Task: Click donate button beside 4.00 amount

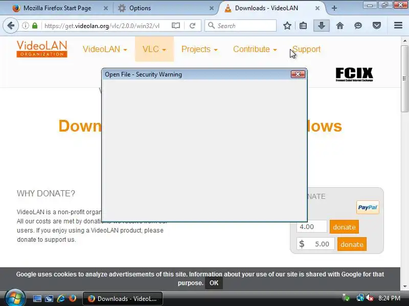Action: tap(344, 227)
